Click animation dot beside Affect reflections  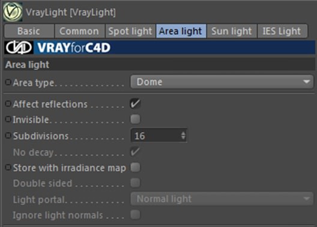[8, 104]
